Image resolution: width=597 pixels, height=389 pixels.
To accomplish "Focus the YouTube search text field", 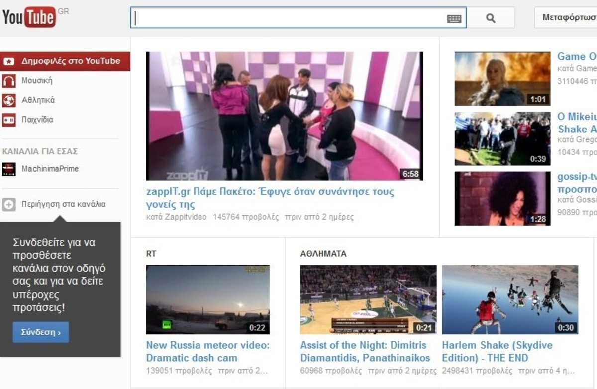I will point(289,18).
